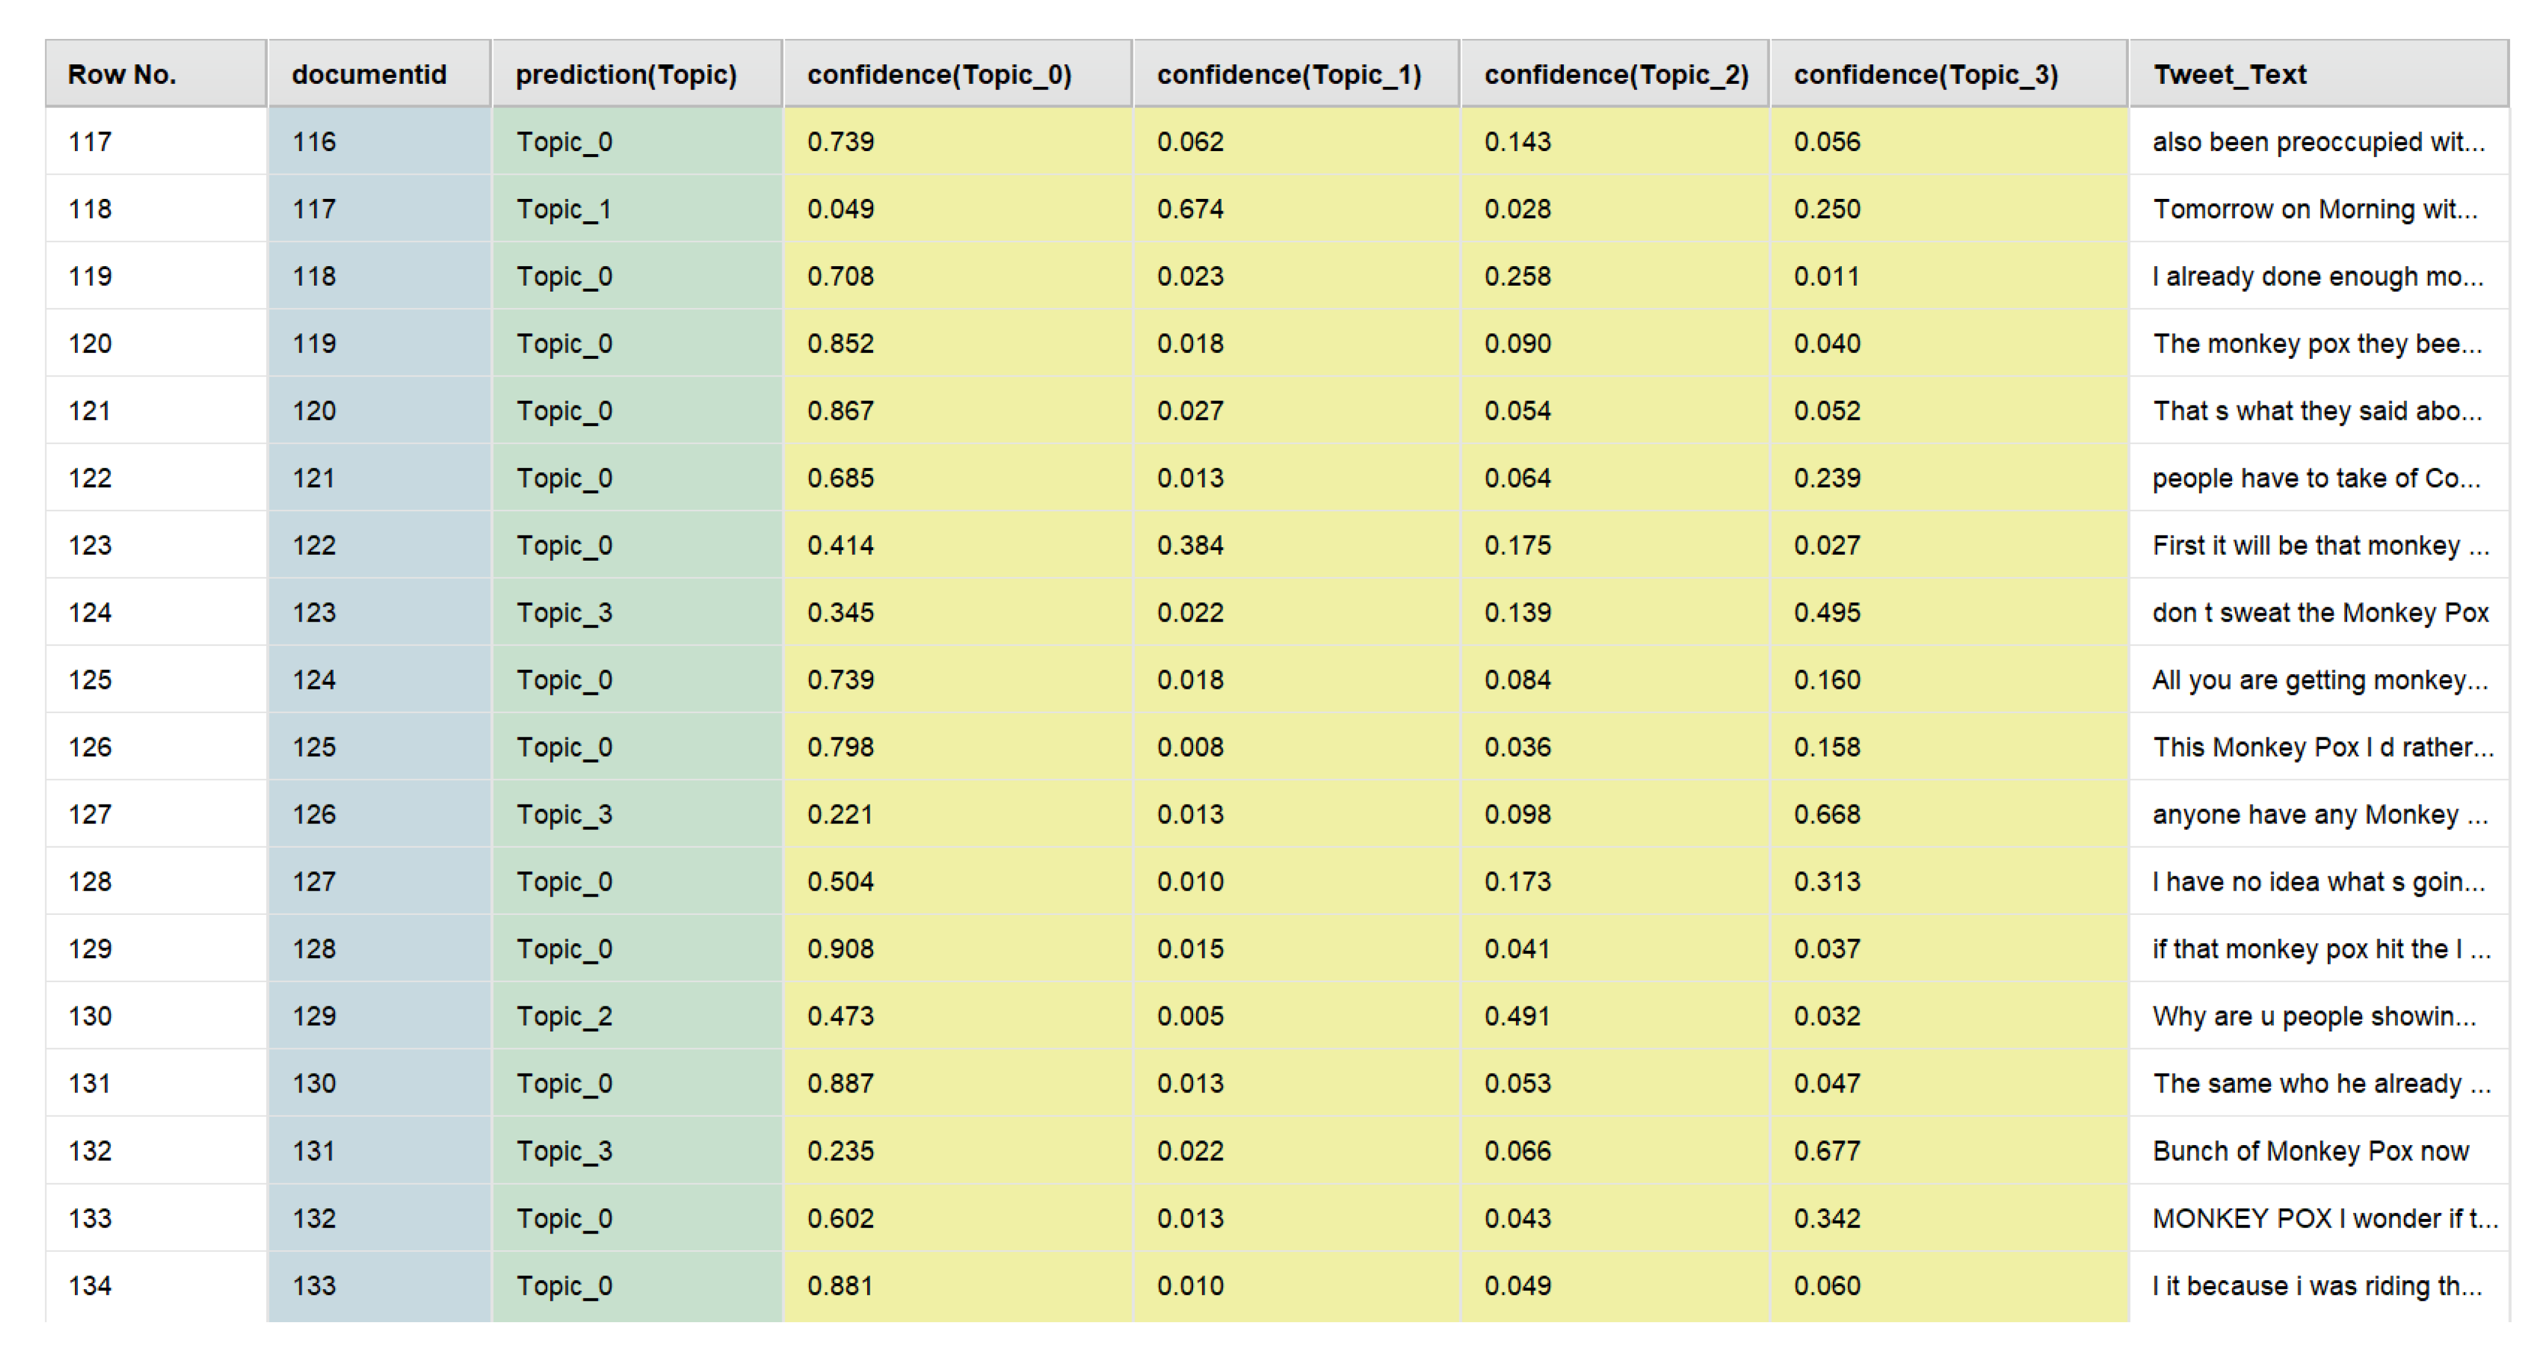The width and height of the screenshot is (2542, 1357).
Task: Select the cell with value 0.491
Action: click(1517, 1016)
